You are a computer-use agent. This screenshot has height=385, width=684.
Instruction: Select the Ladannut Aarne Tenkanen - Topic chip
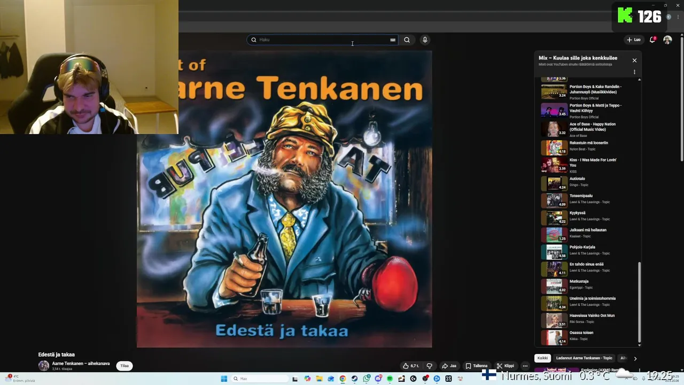coord(584,358)
